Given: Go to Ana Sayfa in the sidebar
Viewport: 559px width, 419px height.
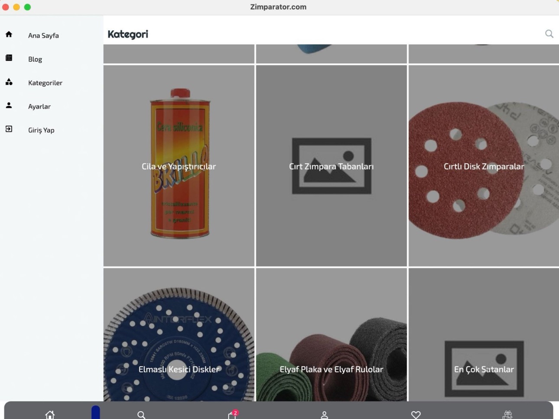Looking at the screenshot, I should 43,35.
